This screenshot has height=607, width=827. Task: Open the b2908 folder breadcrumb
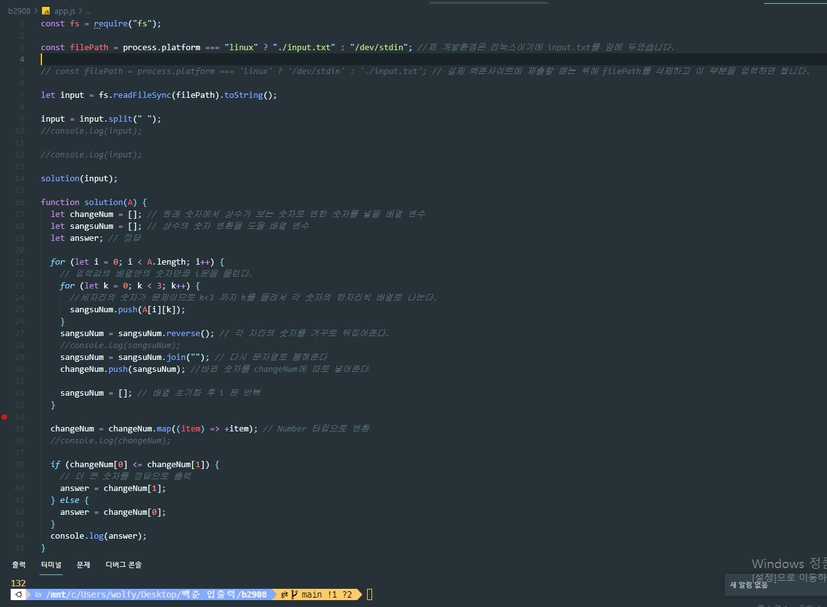tap(19, 11)
